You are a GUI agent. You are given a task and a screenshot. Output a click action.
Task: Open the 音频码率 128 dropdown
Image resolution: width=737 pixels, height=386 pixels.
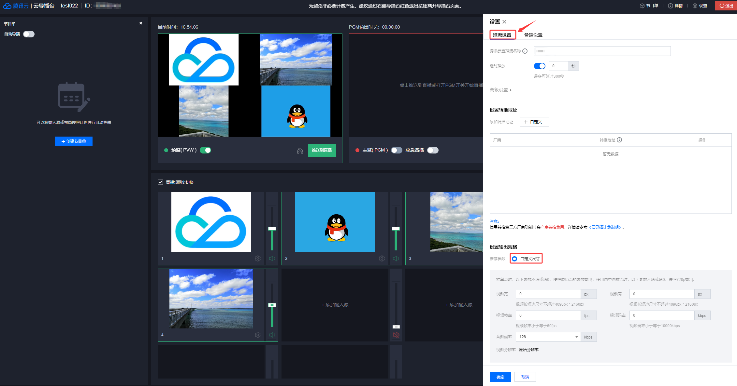pos(548,337)
